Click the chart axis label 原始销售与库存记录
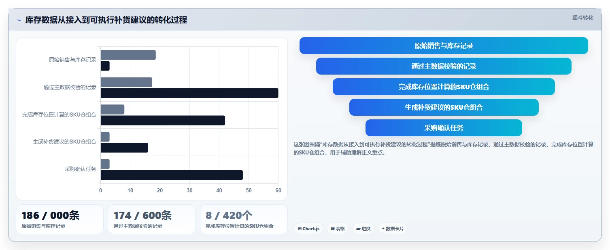The image size is (610, 250). pos(72,60)
